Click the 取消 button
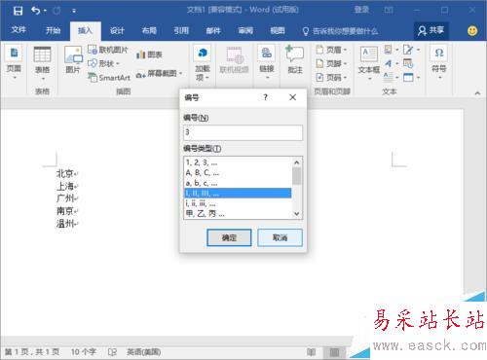487x360 pixels. tap(280, 237)
